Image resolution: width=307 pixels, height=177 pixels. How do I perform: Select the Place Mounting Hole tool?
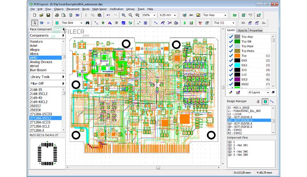(x=116, y=23)
